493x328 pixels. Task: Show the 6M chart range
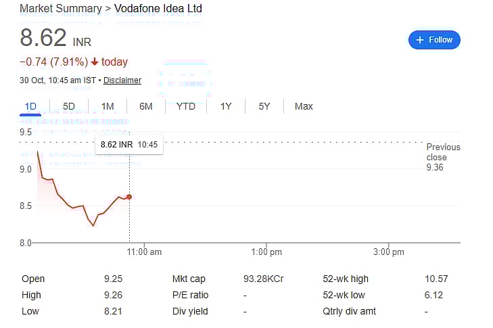click(146, 106)
